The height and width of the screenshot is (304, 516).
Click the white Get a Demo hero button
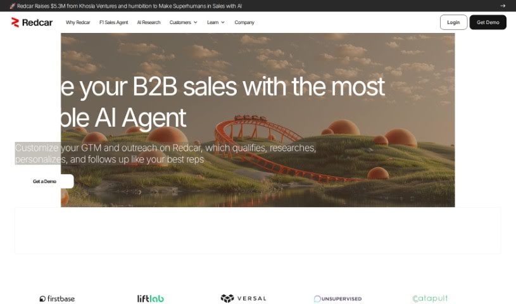pos(44,182)
